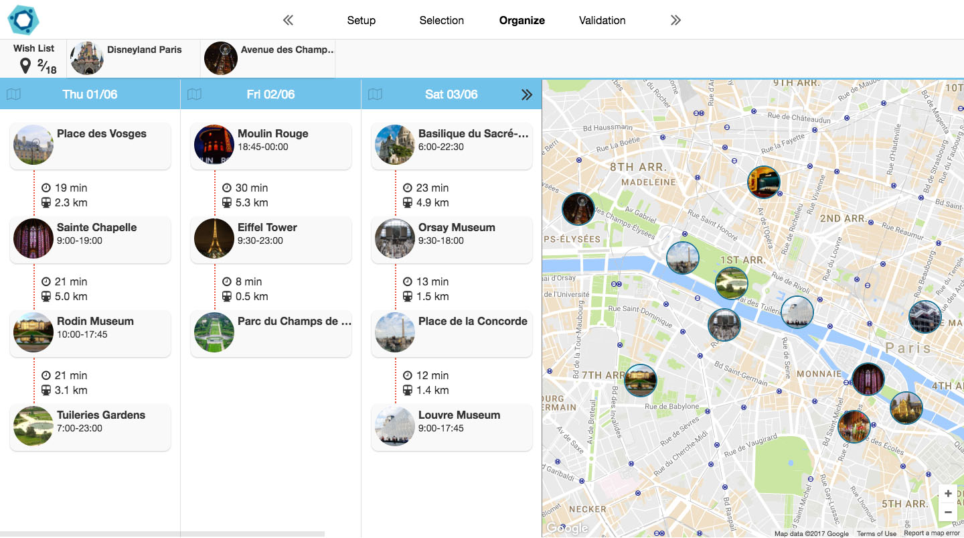Advance with the double-chevron after Validation
964x538 pixels.
675,20
